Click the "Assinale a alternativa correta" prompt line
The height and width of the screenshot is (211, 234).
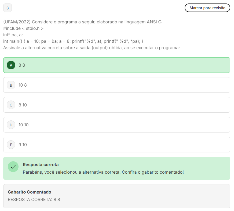coord(91,48)
